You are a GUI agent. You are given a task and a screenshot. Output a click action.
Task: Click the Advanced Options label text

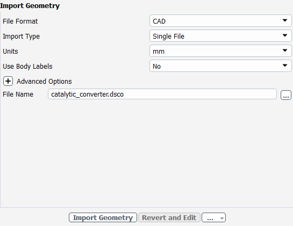(x=44, y=82)
